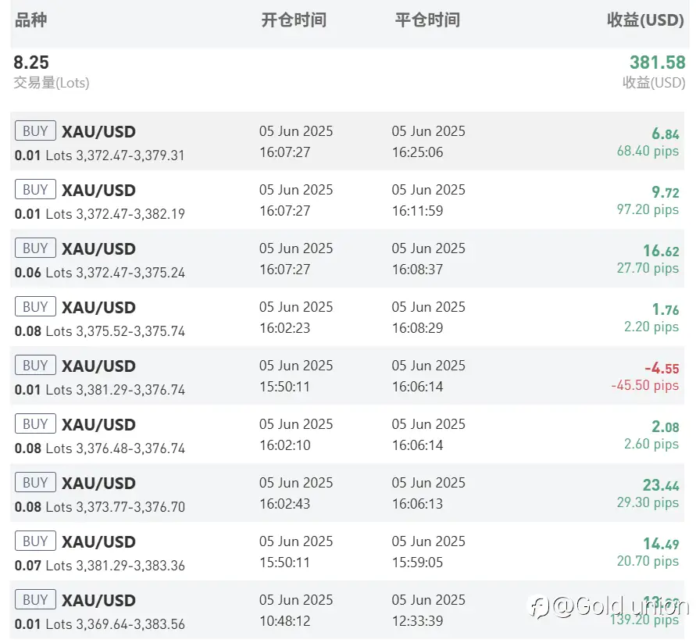
Task: Click the Gold union watermark logo
Action: [609, 605]
